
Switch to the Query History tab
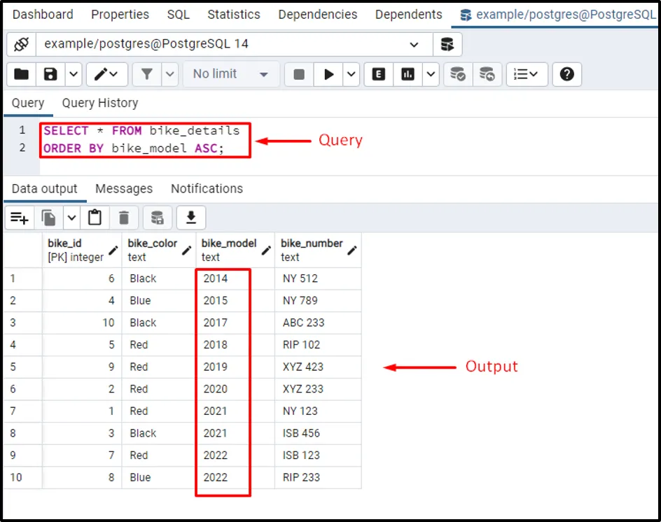point(100,103)
